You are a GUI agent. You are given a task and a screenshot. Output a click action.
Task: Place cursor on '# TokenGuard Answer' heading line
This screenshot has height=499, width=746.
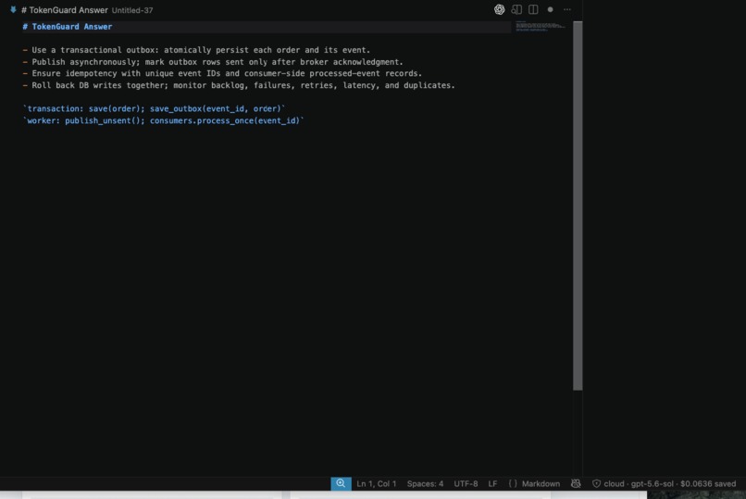click(x=67, y=27)
